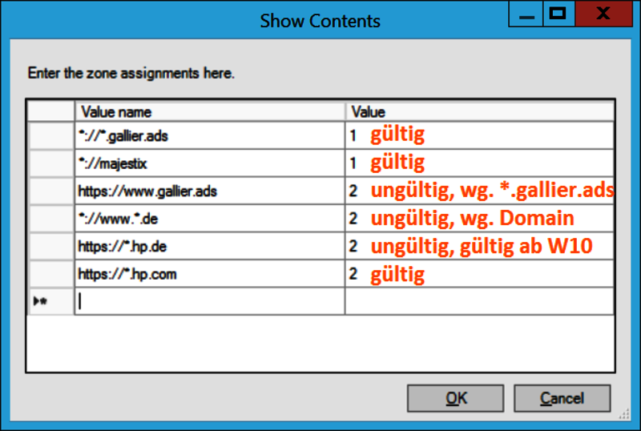This screenshot has width=641, height=431.
Task: Select the *://*.gallier.ads value name cell
Action: [210, 135]
